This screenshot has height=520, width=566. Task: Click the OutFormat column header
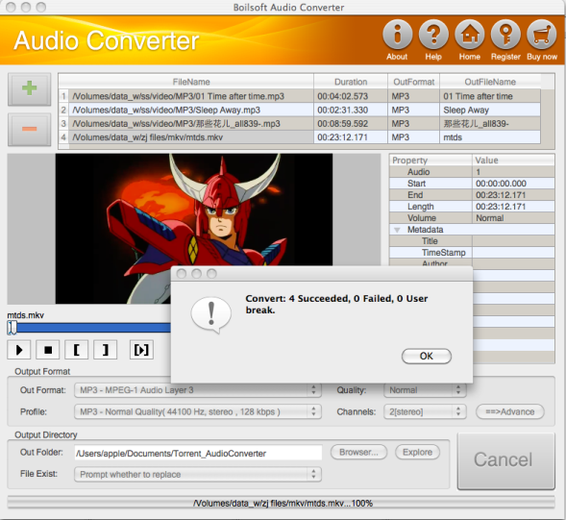point(413,82)
